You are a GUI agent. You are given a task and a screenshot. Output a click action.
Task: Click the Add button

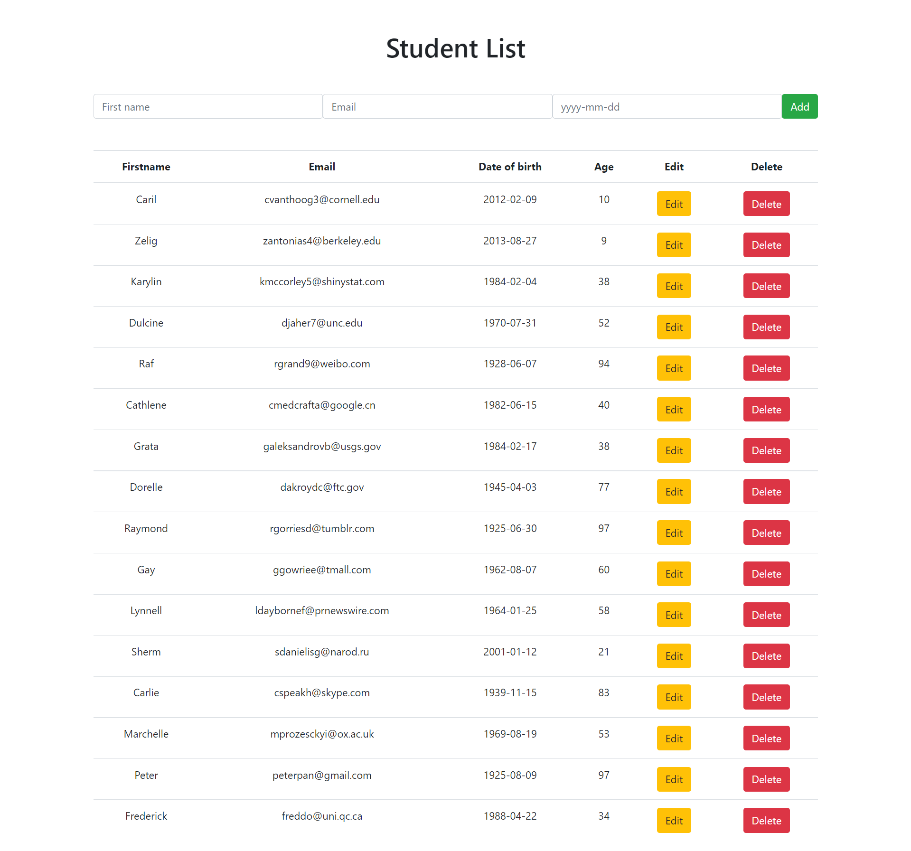[799, 106]
